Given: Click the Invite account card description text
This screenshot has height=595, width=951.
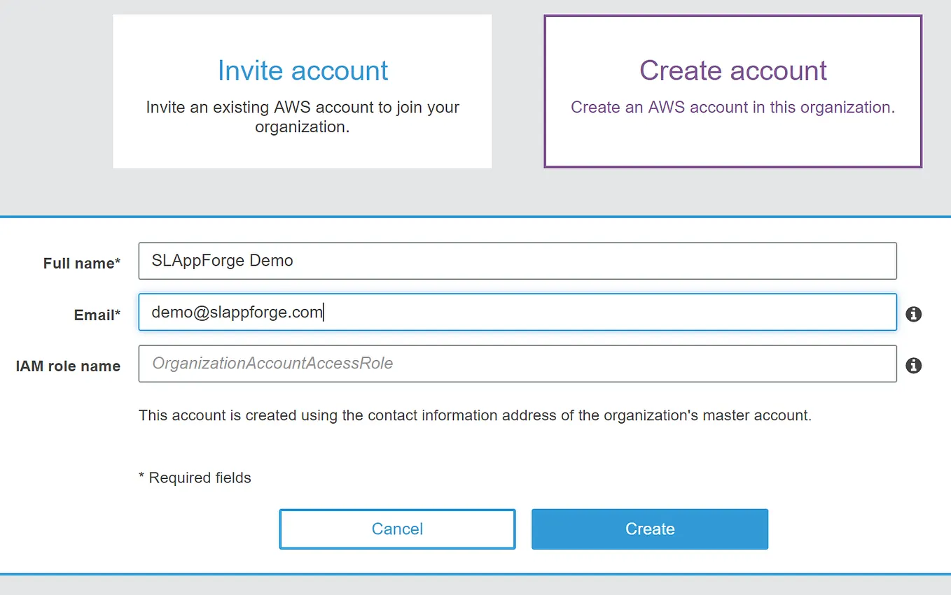Looking at the screenshot, I should pyautogui.click(x=302, y=117).
